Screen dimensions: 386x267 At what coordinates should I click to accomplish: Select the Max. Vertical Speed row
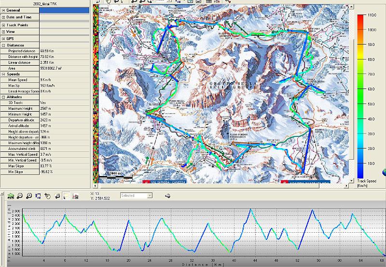[x=45, y=154]
